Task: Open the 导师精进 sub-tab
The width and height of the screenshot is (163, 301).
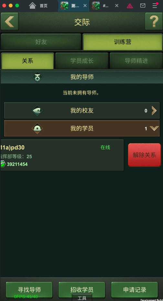Action: [x=136, y=61]
